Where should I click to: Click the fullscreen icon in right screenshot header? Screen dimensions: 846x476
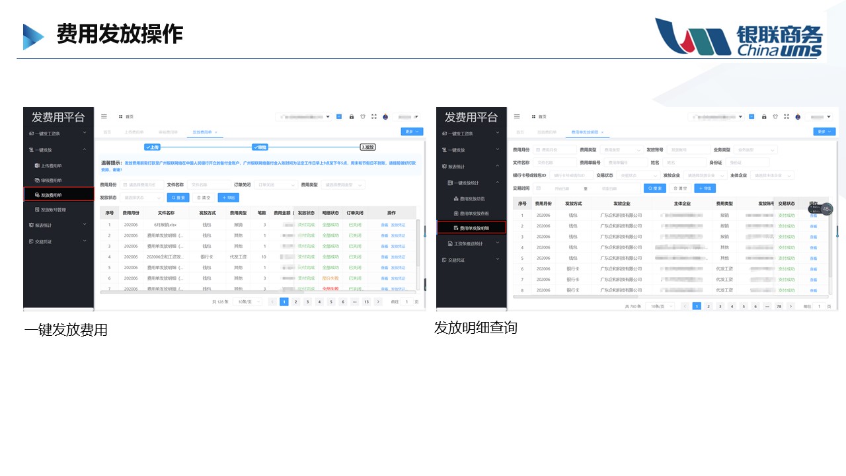click(786, 116)
